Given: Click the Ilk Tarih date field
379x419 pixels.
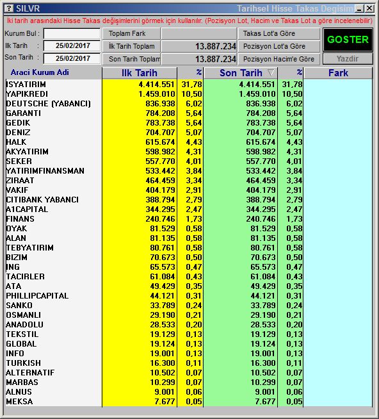Looking at the screenshot, I should click(x=72, y=45).
